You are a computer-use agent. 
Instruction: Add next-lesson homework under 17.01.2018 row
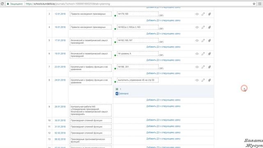164,47
